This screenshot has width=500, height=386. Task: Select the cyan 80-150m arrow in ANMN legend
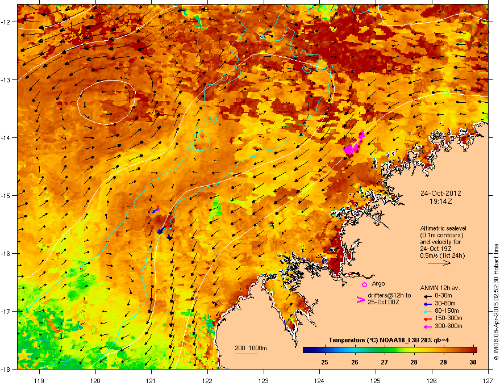(428, 311)
